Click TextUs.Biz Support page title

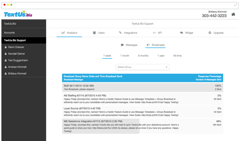click(142, 24)
